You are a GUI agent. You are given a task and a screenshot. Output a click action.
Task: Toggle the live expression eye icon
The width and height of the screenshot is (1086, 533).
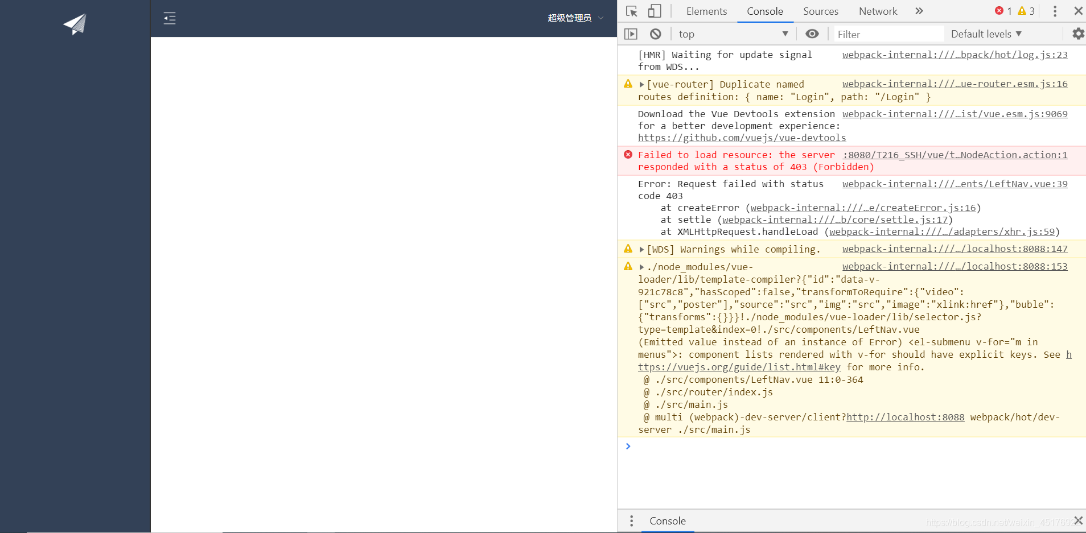(812, 34)
